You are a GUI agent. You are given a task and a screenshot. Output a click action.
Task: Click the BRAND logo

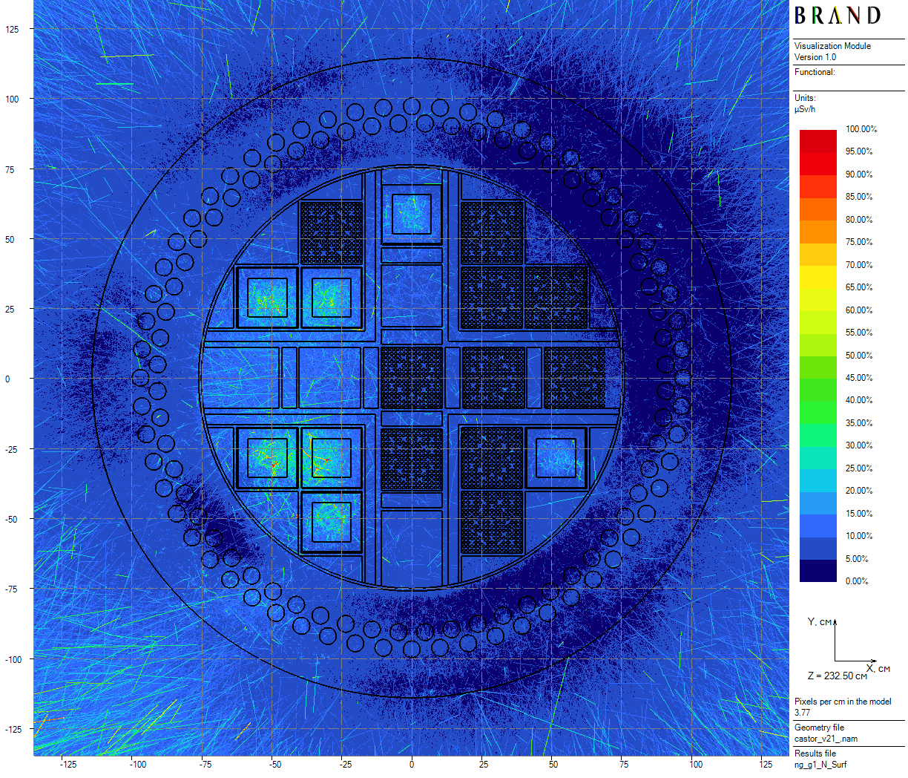coord(838,16)
